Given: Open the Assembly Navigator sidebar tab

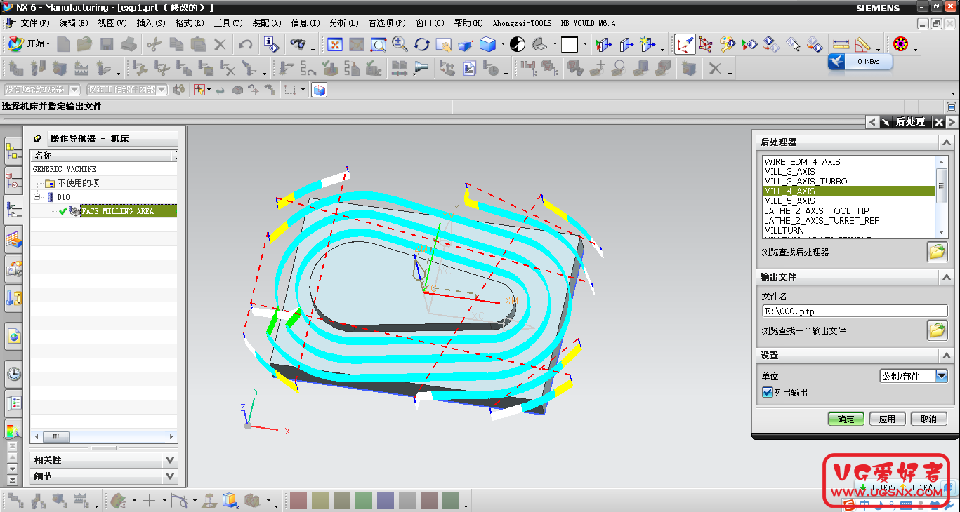Looking at the screenshot, I should pos(13,151).
